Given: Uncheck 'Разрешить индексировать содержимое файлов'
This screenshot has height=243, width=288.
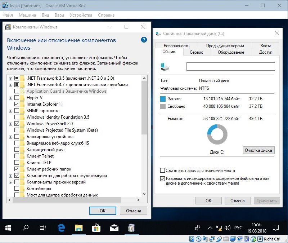Looking at the screenshot, I should pos(162,178).
